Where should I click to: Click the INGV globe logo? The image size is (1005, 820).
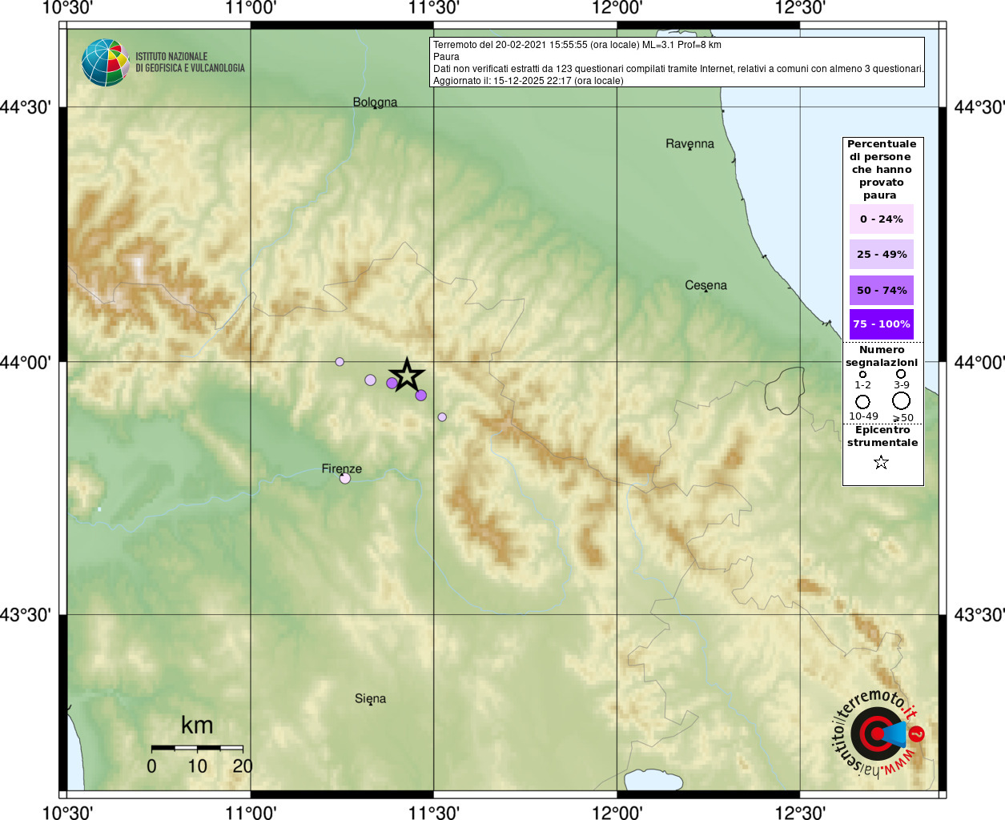pos(105,62)
